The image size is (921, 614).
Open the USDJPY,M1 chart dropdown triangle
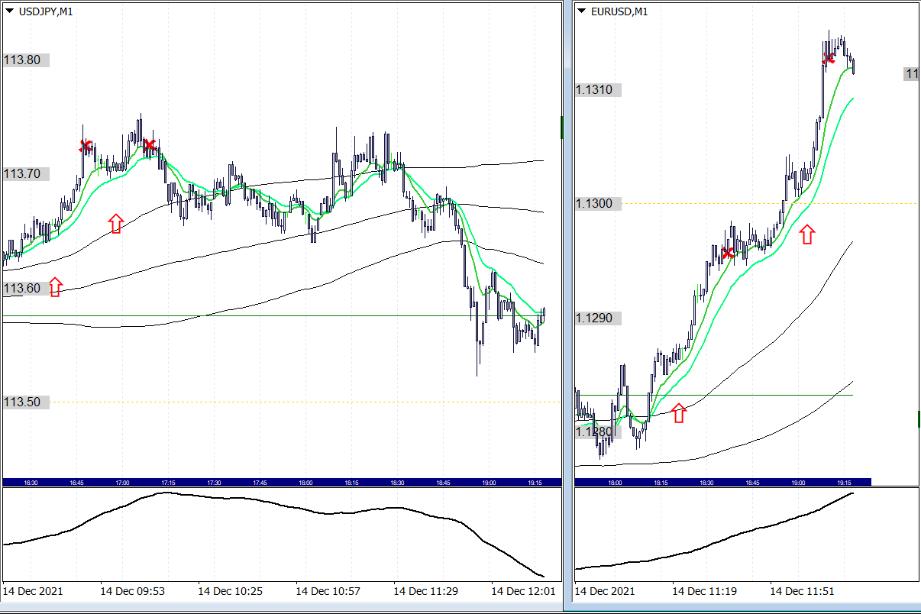point(9,11)
